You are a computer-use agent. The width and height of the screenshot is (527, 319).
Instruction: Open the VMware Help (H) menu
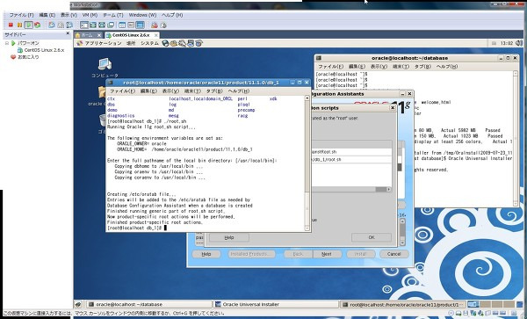pos(172,15)
